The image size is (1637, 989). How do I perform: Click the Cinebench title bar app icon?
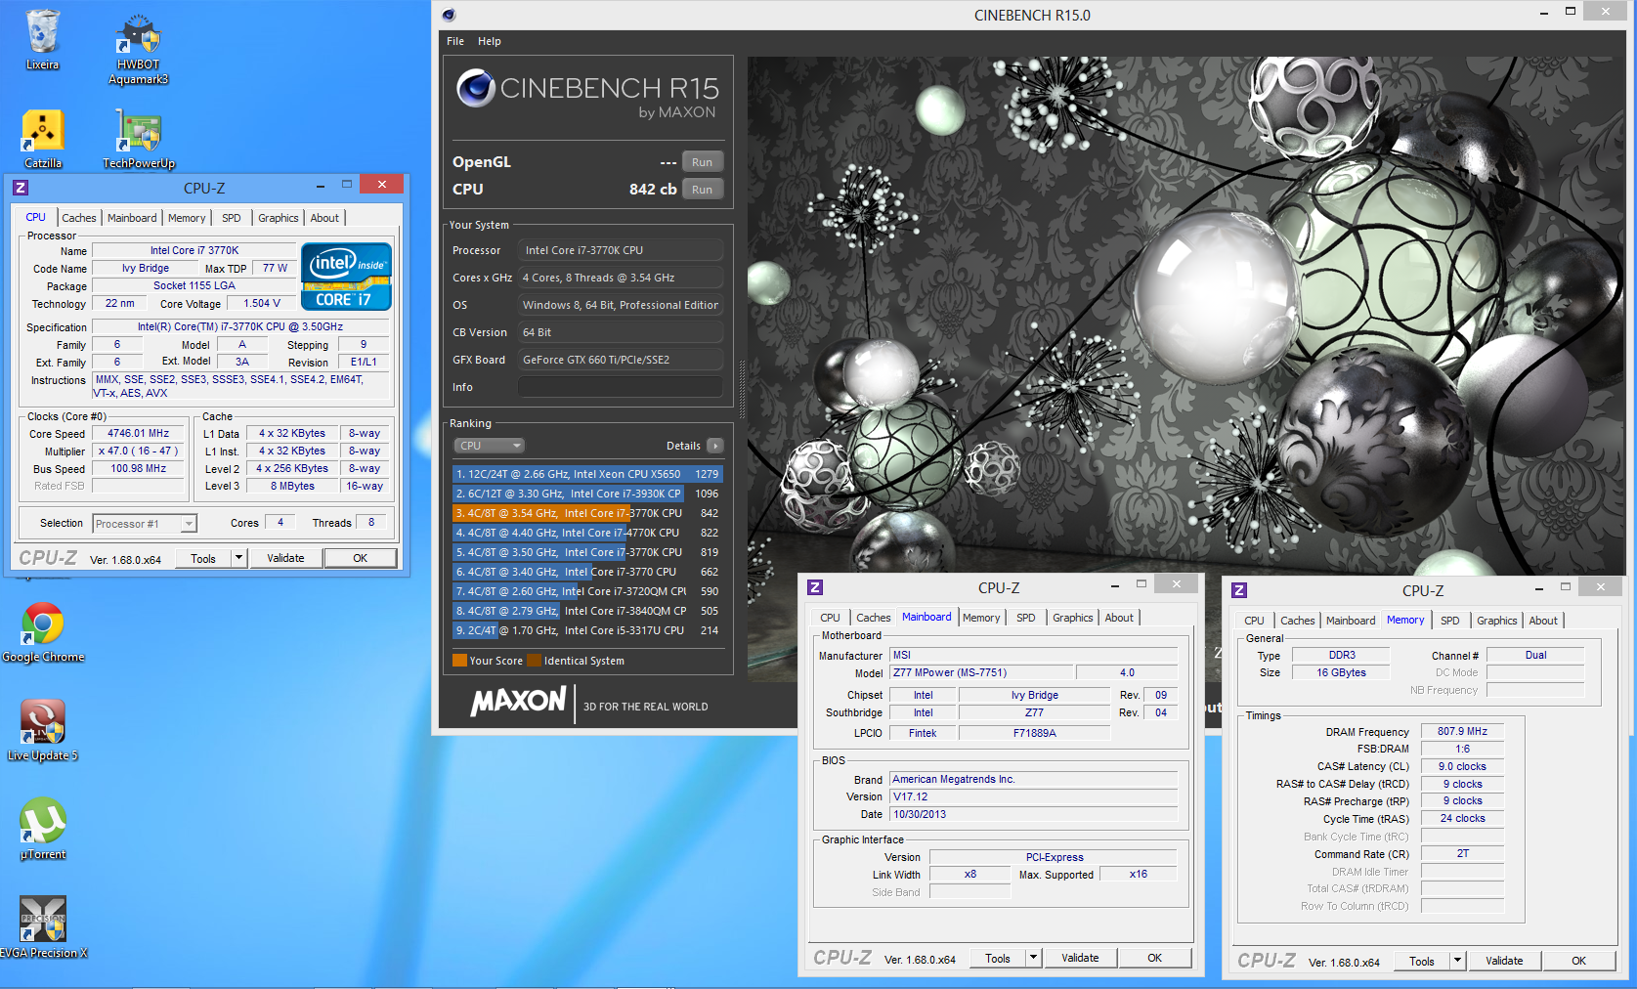pos(449,15)
